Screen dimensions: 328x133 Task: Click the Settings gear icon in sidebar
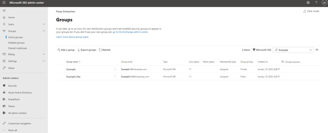pos(4,61)
